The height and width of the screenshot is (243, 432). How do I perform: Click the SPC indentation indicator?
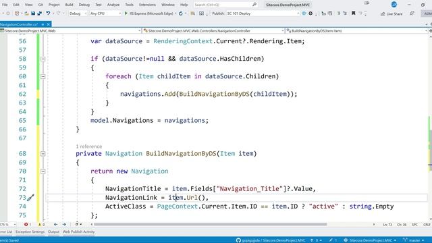pos(414,225)
